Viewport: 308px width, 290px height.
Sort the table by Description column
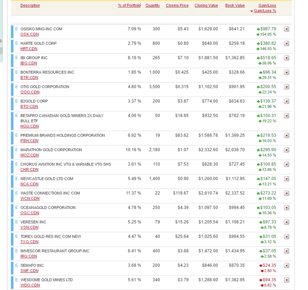[x=30, y=6]
